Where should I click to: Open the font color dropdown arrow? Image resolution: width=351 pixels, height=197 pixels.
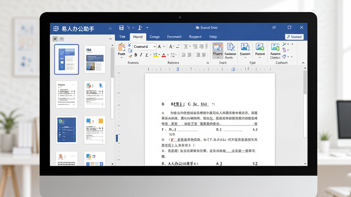pos(168,55)
